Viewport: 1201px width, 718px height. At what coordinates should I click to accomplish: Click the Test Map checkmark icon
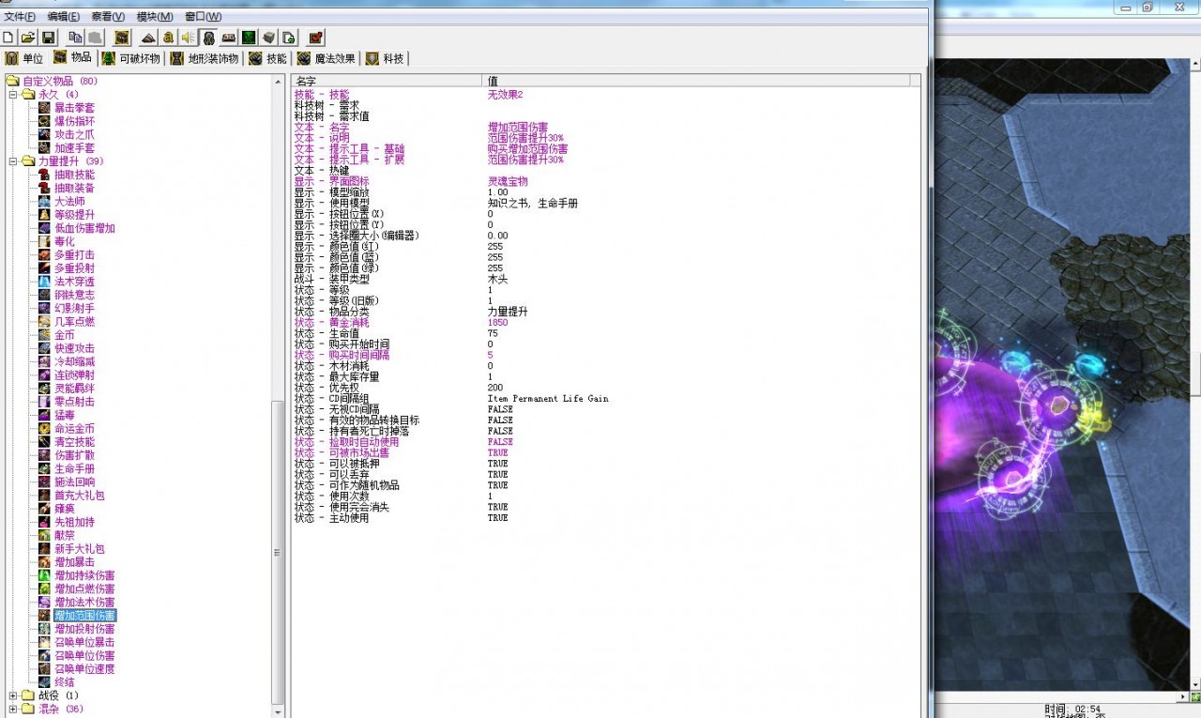click(316, 38)
